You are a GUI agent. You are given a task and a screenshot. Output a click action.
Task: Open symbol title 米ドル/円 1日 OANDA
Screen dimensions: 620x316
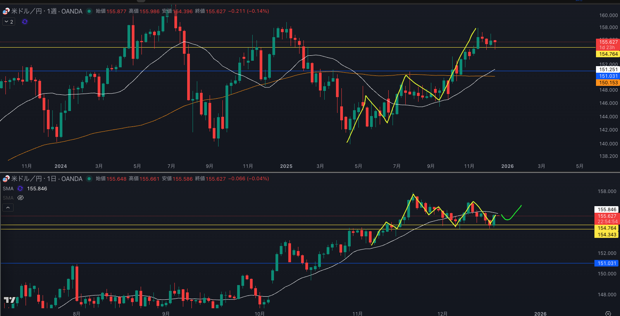click(x=46, y=179)
